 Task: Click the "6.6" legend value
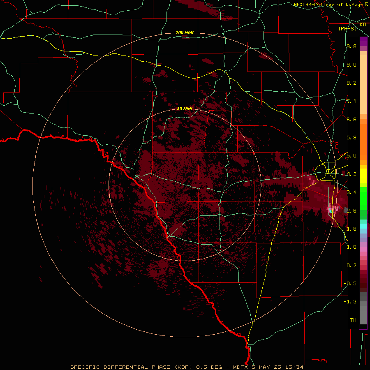(351, 119)
